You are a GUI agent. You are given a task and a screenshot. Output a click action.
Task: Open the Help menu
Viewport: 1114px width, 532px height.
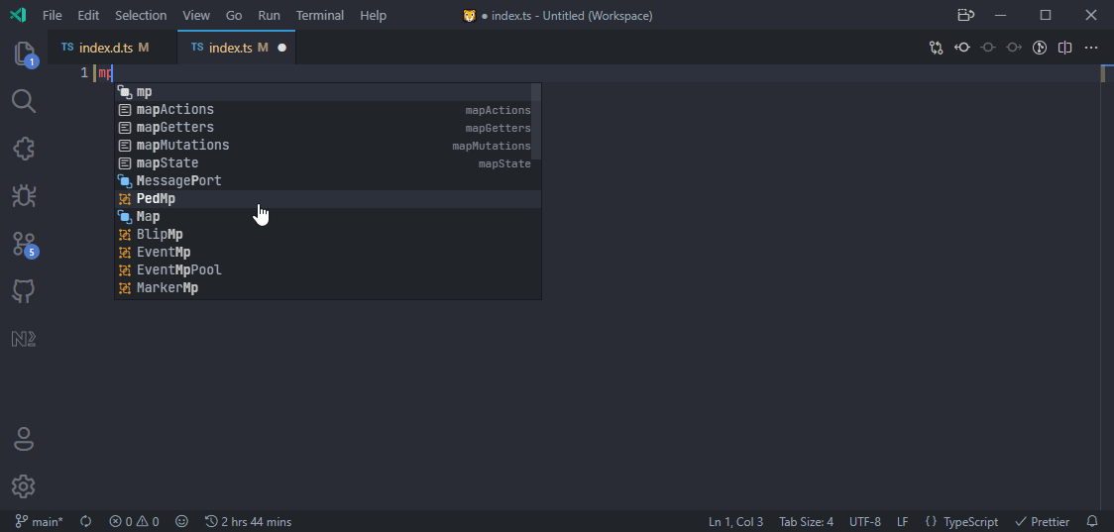pos(373,15)
